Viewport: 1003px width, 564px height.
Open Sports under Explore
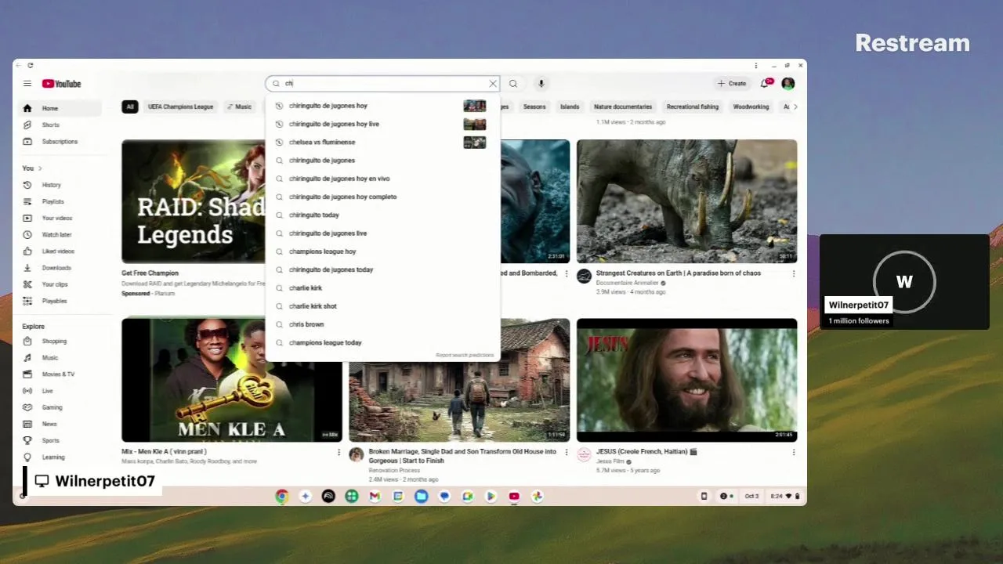[x=60, y=440]
